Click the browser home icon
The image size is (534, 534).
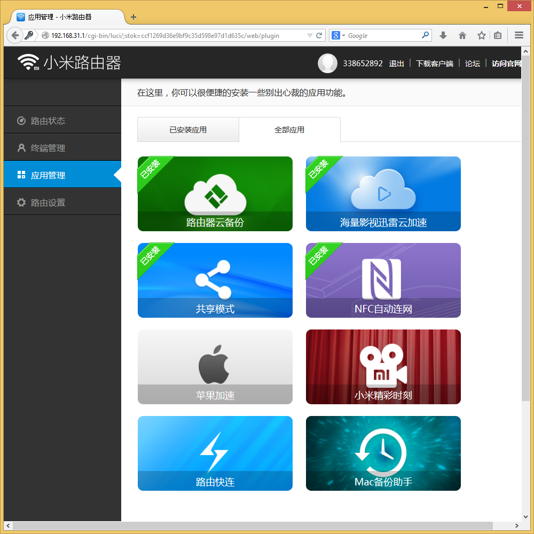coord(462,35)
